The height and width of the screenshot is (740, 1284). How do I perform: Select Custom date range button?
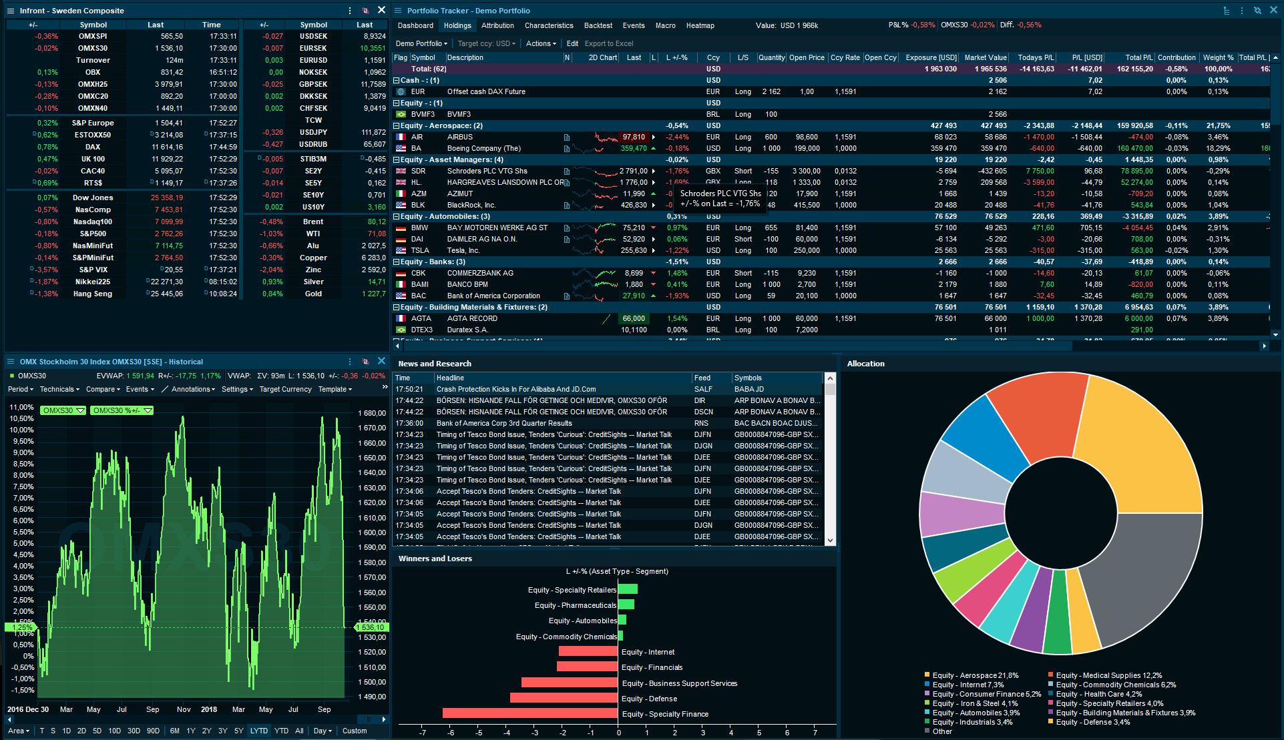coord(355,731)
